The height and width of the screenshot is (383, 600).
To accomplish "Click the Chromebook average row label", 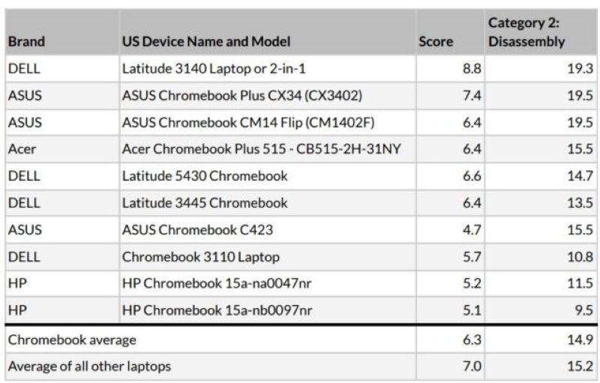I will pos(72,340).
